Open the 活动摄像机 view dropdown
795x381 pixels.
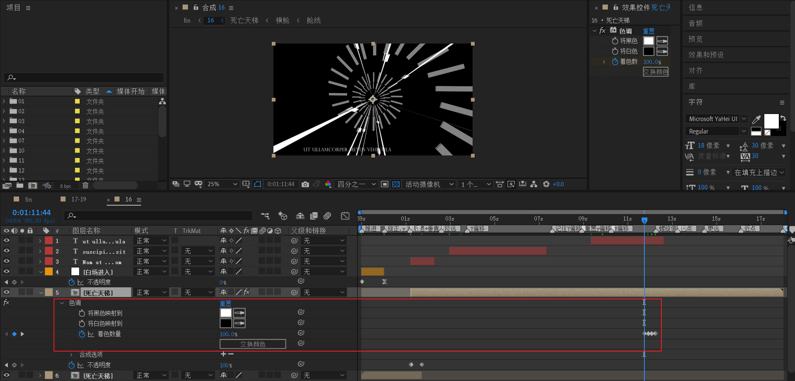click(x=429, y=184)
